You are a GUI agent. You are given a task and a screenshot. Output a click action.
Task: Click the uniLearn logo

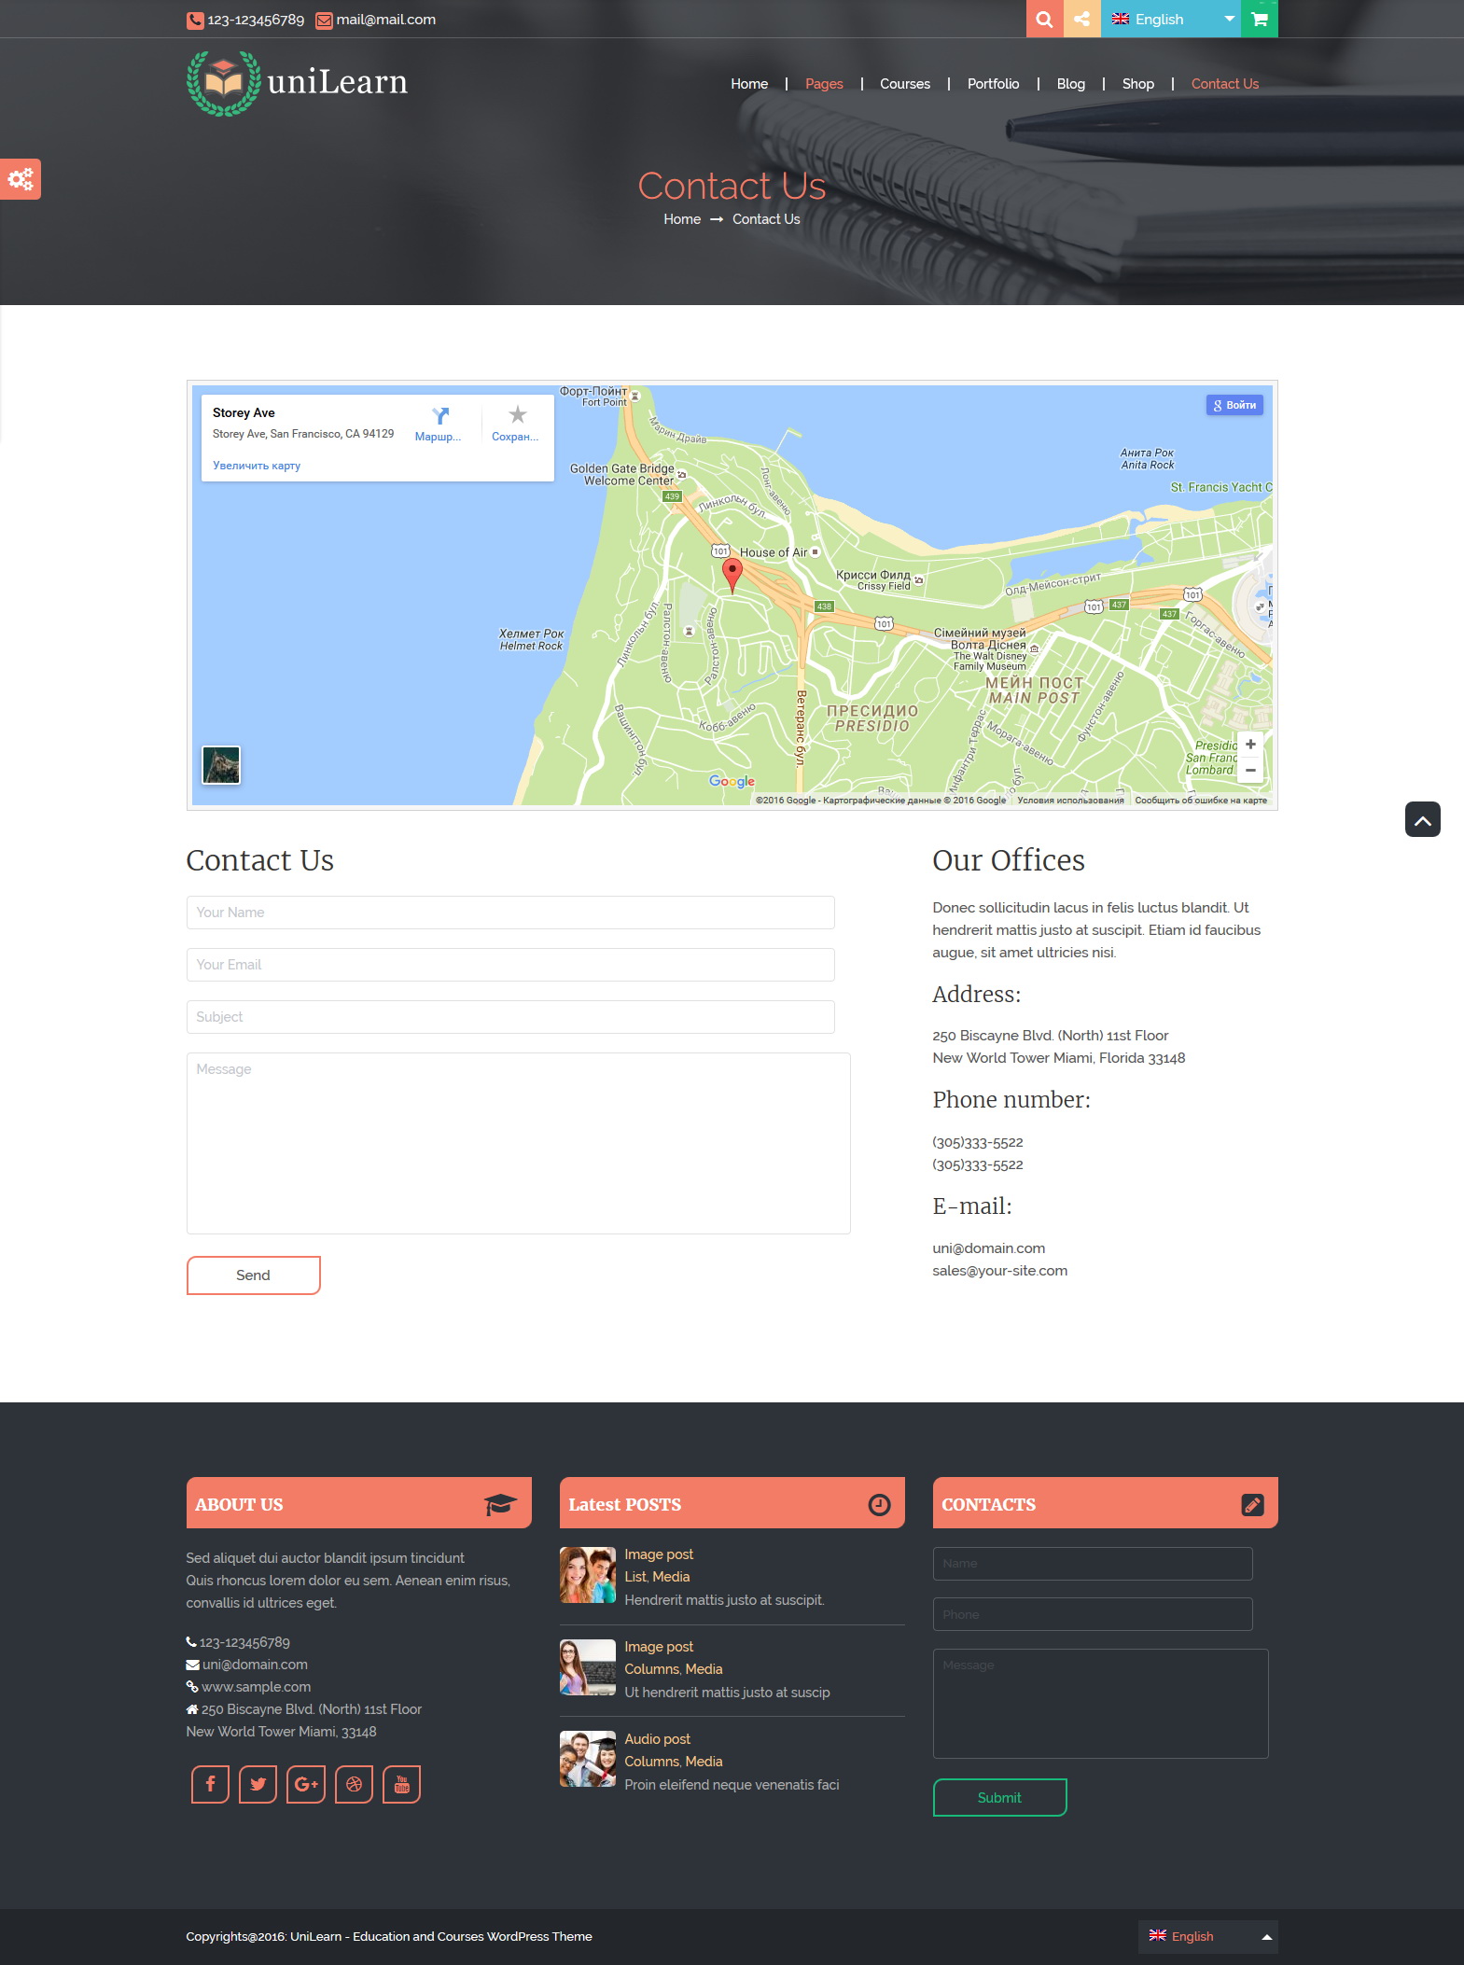point(297,83)
